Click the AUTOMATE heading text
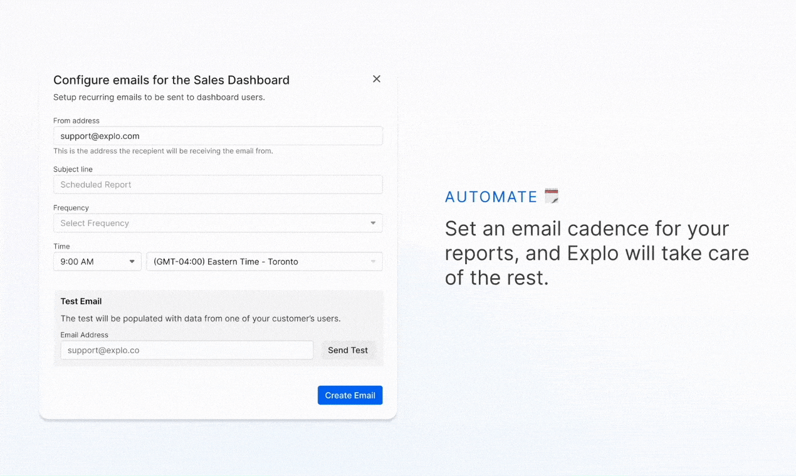 (x=491, y=197)
